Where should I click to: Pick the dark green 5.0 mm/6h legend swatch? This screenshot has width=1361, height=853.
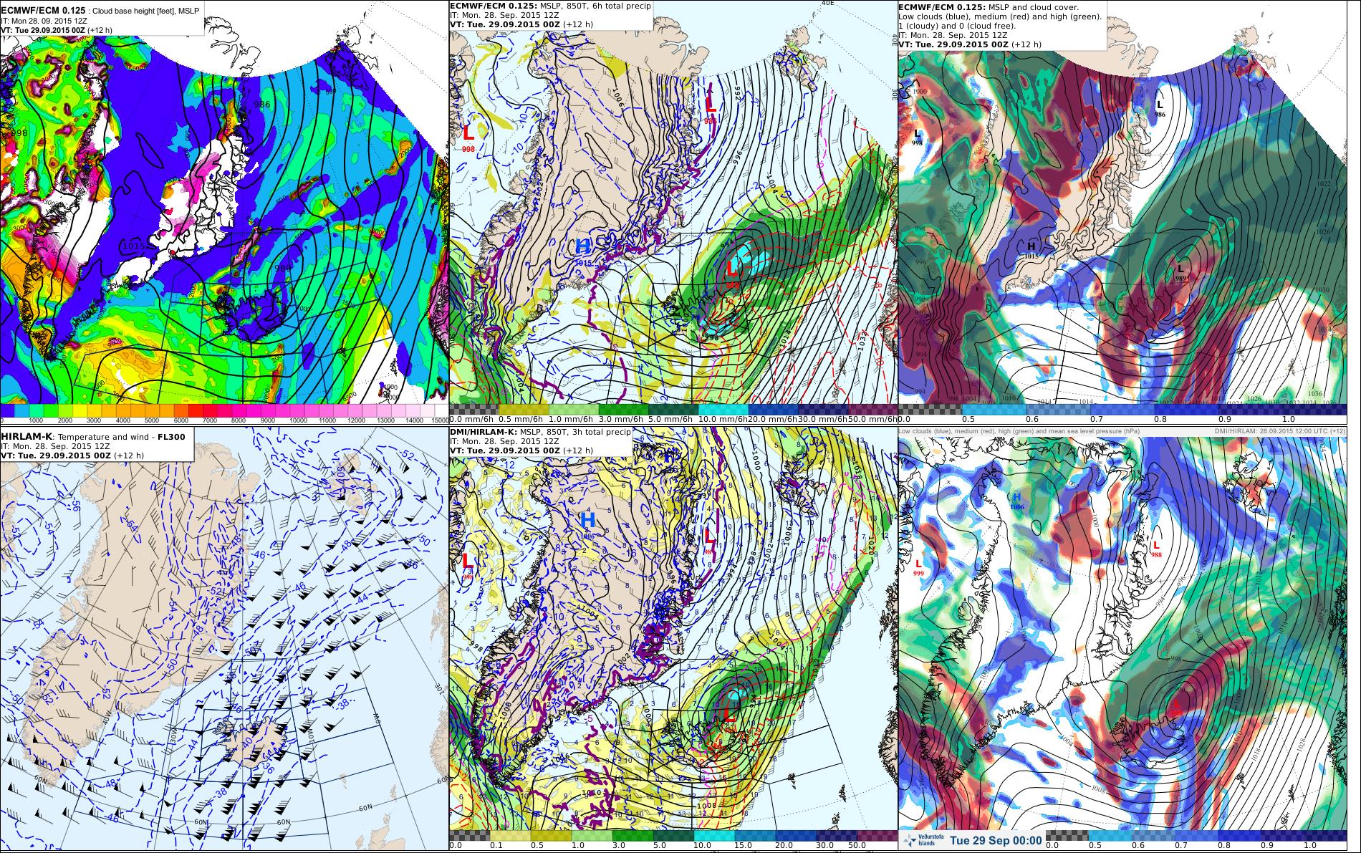tap(673, 409)
